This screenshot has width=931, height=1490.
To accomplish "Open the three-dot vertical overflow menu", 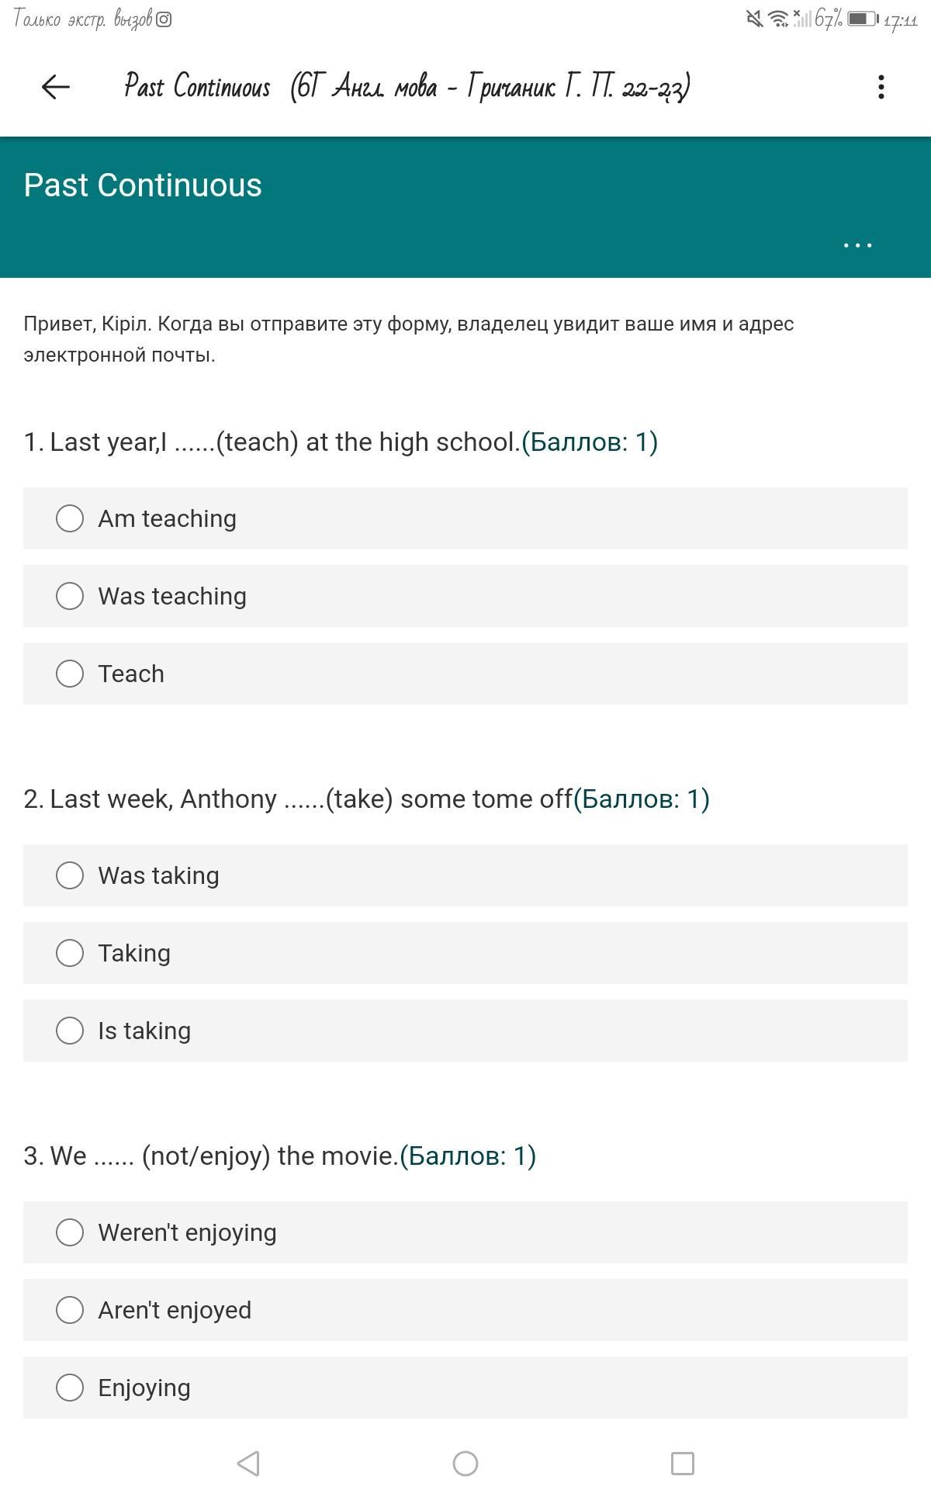I will 881,87.
